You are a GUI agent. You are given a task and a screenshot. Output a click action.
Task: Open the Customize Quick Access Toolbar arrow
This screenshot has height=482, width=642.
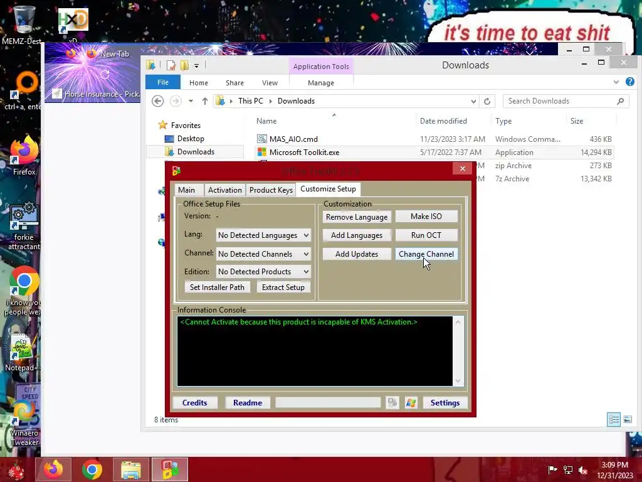(x=196, y=65)
